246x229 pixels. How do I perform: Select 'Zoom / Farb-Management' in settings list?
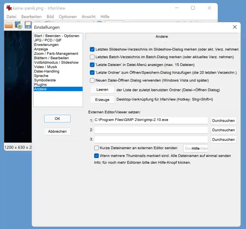click(56, 54)
